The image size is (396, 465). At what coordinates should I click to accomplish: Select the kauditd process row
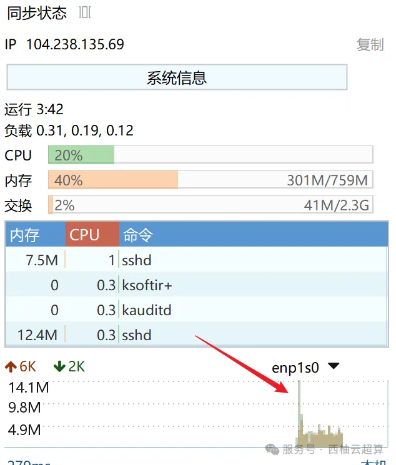pos(197,310)
